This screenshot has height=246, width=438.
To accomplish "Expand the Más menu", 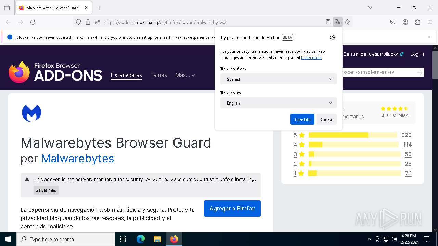I will pos(185,75).
